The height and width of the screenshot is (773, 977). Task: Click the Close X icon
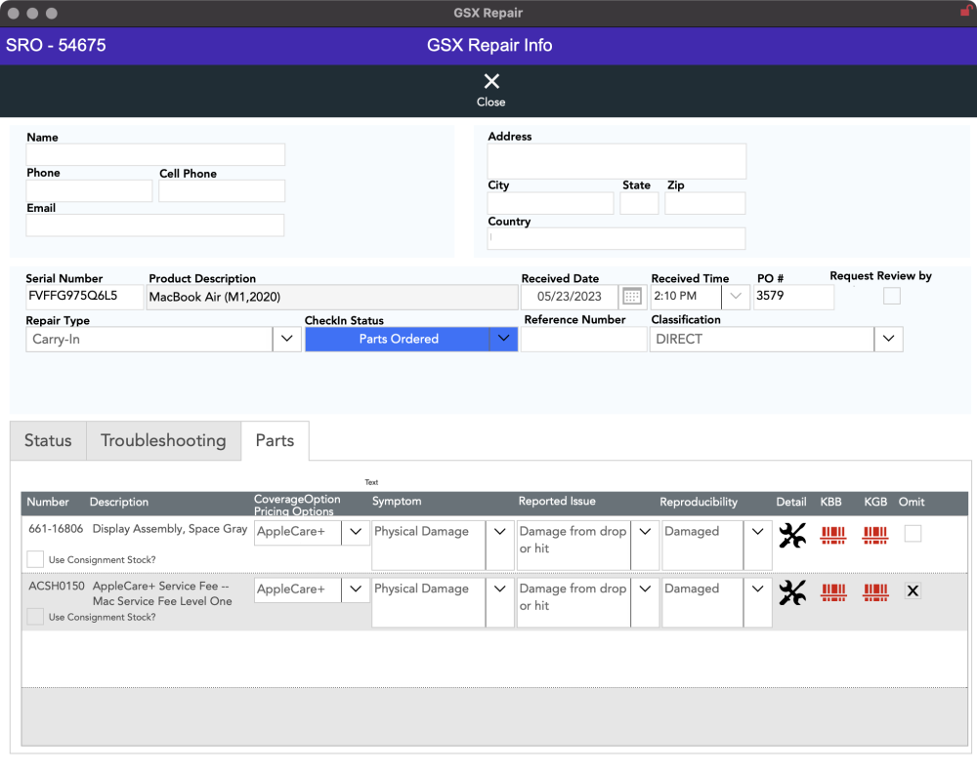point(490,82)
